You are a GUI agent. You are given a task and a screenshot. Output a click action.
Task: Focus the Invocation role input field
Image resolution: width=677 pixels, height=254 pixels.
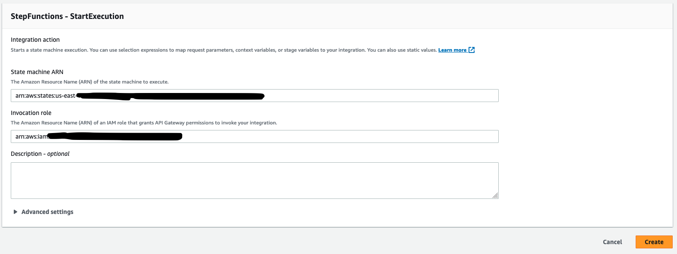(340, 136)
